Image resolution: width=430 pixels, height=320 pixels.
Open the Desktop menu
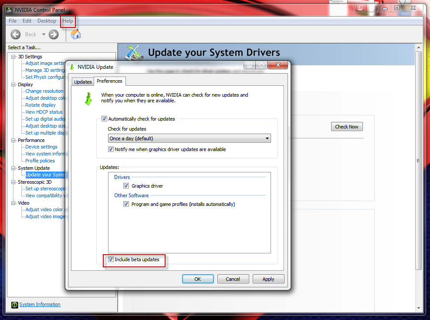(47, 21)
